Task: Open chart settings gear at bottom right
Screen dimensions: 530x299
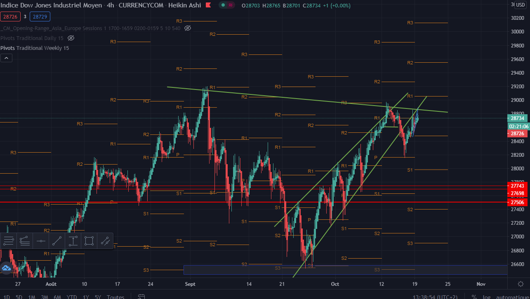Action: 521,284
